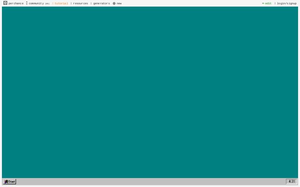Click the Windows logo on the Start button

6,182
